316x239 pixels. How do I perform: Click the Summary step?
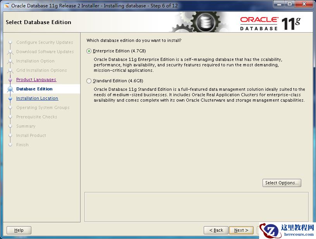26,126
